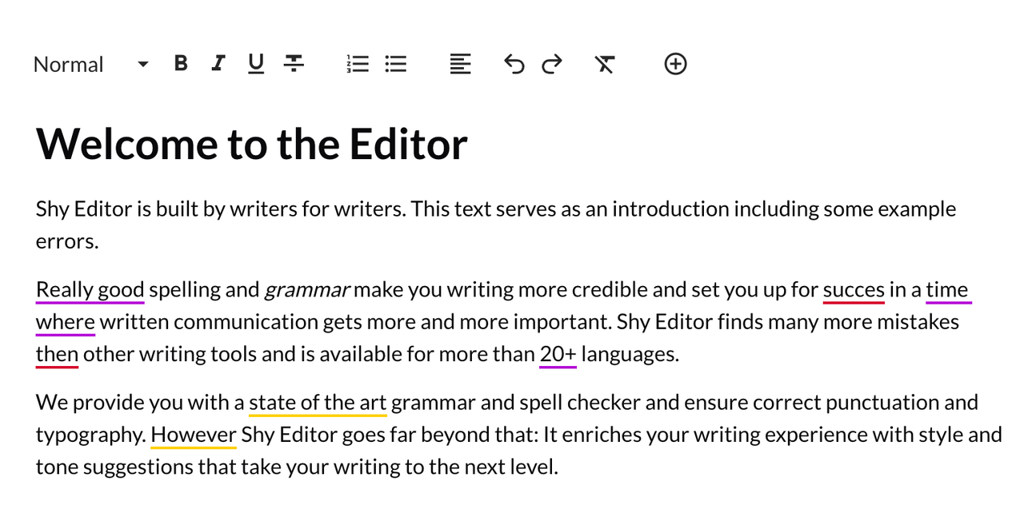The image size is (1024, 509).
Task: Toggle underline formatting
Action: (x=256, y=64)
